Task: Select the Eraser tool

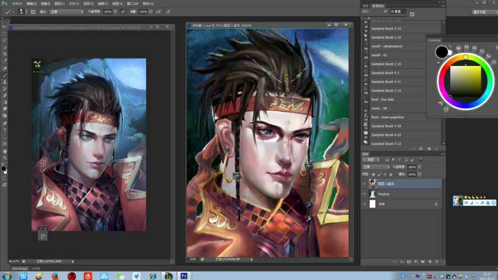Action: tap(5, 96)
